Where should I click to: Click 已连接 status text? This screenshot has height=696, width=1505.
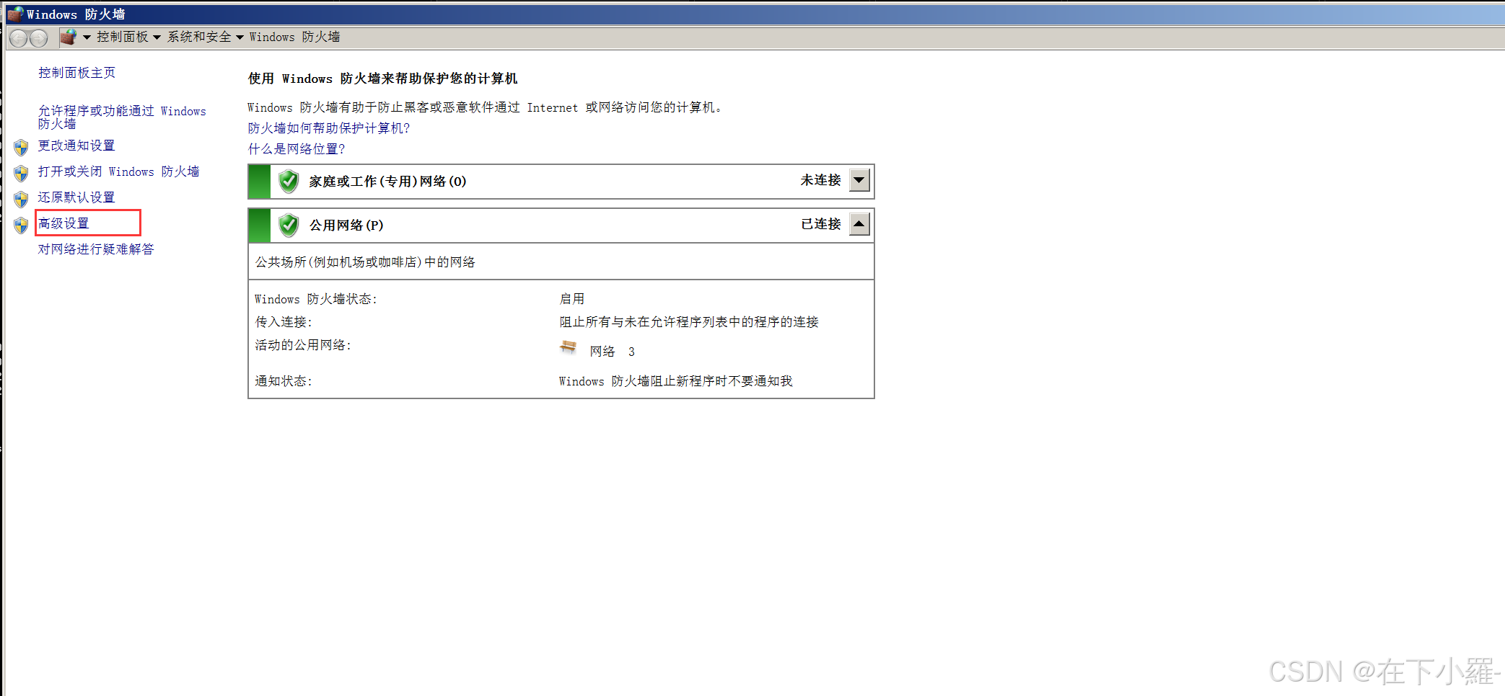(820, 224)
